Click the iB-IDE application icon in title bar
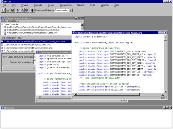Screen dimensions: 173x129 (x=2, y=1)
